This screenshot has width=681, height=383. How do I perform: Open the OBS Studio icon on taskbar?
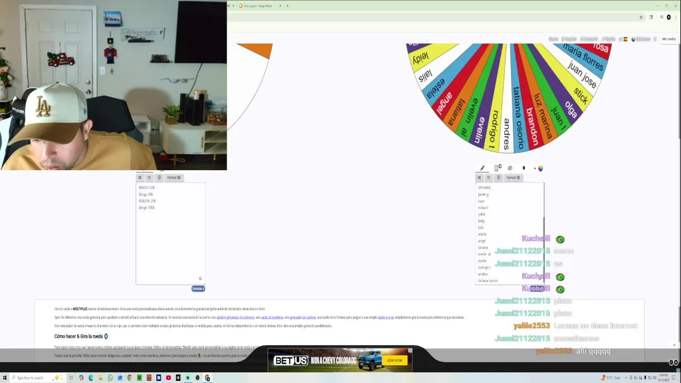click(x=197, y=378)
